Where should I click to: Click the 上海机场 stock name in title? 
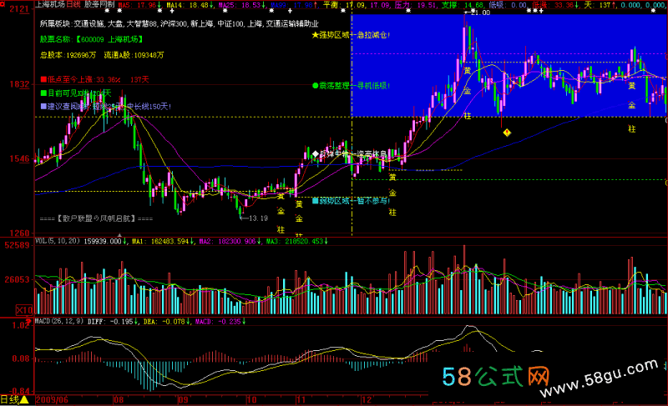click(x=50, y=4)
